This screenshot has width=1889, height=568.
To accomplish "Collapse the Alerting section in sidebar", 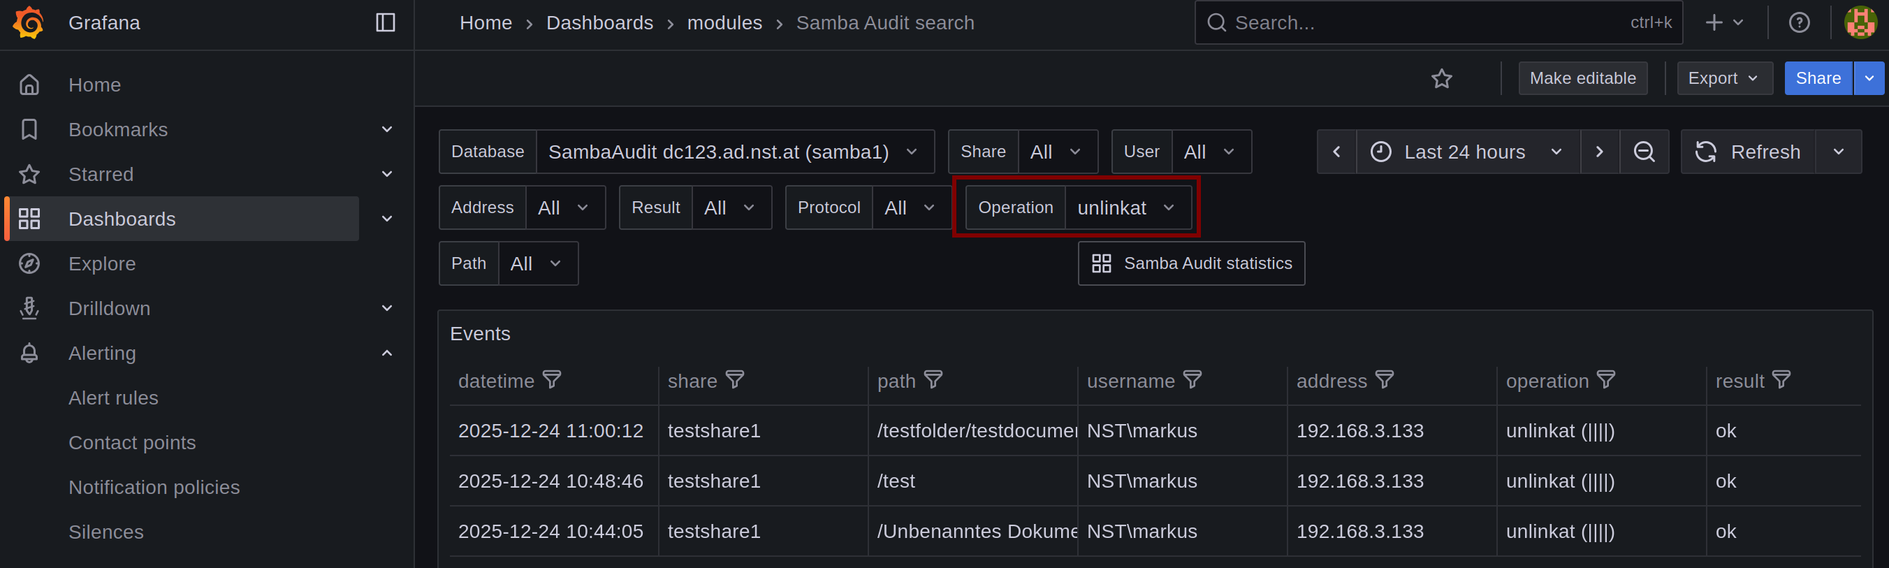I will click(386, 354).
